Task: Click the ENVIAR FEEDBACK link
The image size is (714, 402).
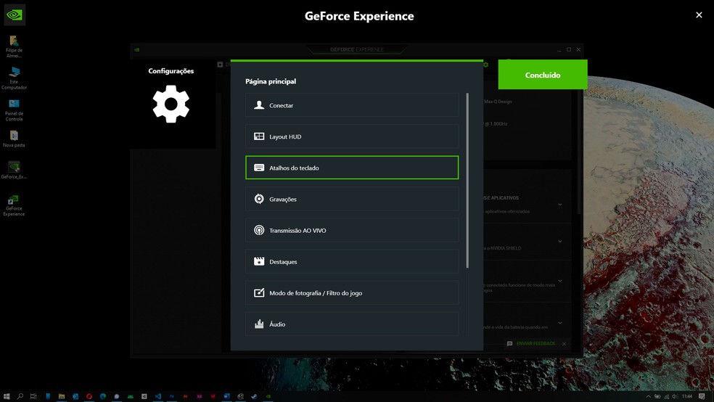Action: [x=535, y=343]
